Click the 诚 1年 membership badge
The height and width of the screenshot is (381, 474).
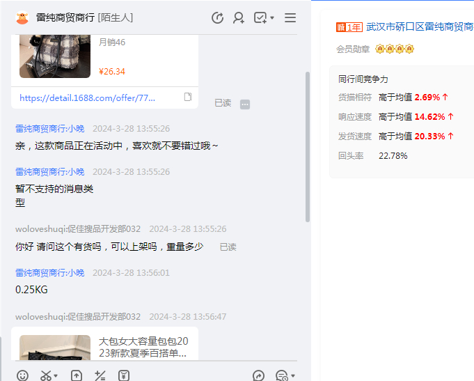point(349,27)
